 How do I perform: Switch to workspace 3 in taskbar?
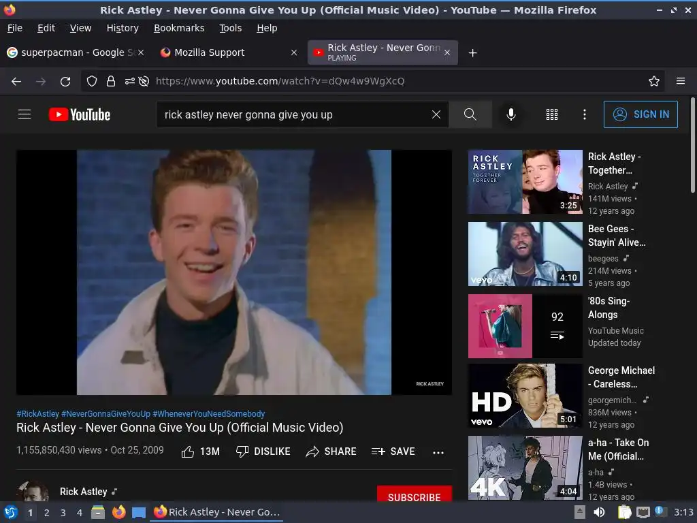(63, 513)
